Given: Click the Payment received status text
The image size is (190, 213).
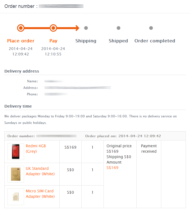Looking at the screenshot, I should point(149,149).
